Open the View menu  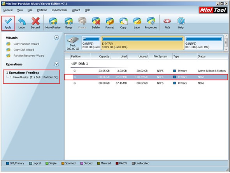20,10
